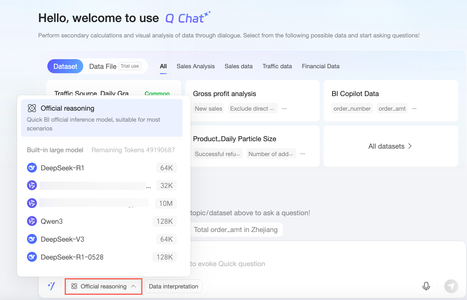Click the Q Chat logo
Screen dimensions: 467x300
188,17
